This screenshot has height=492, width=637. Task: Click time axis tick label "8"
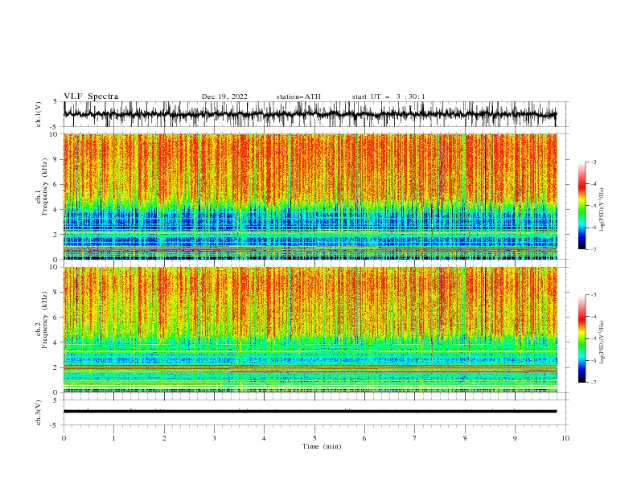pyautogui.click(x=465, y=438)
